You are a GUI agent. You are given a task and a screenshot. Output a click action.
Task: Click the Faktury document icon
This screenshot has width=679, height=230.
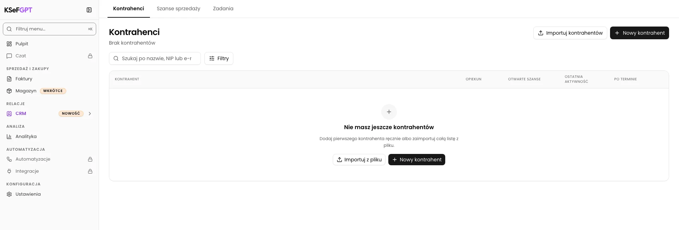click(x=9, y=79)
